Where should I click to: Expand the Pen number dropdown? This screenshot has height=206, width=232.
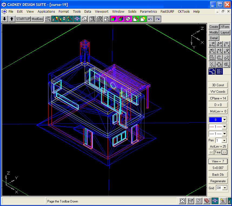tap(224, 141)
